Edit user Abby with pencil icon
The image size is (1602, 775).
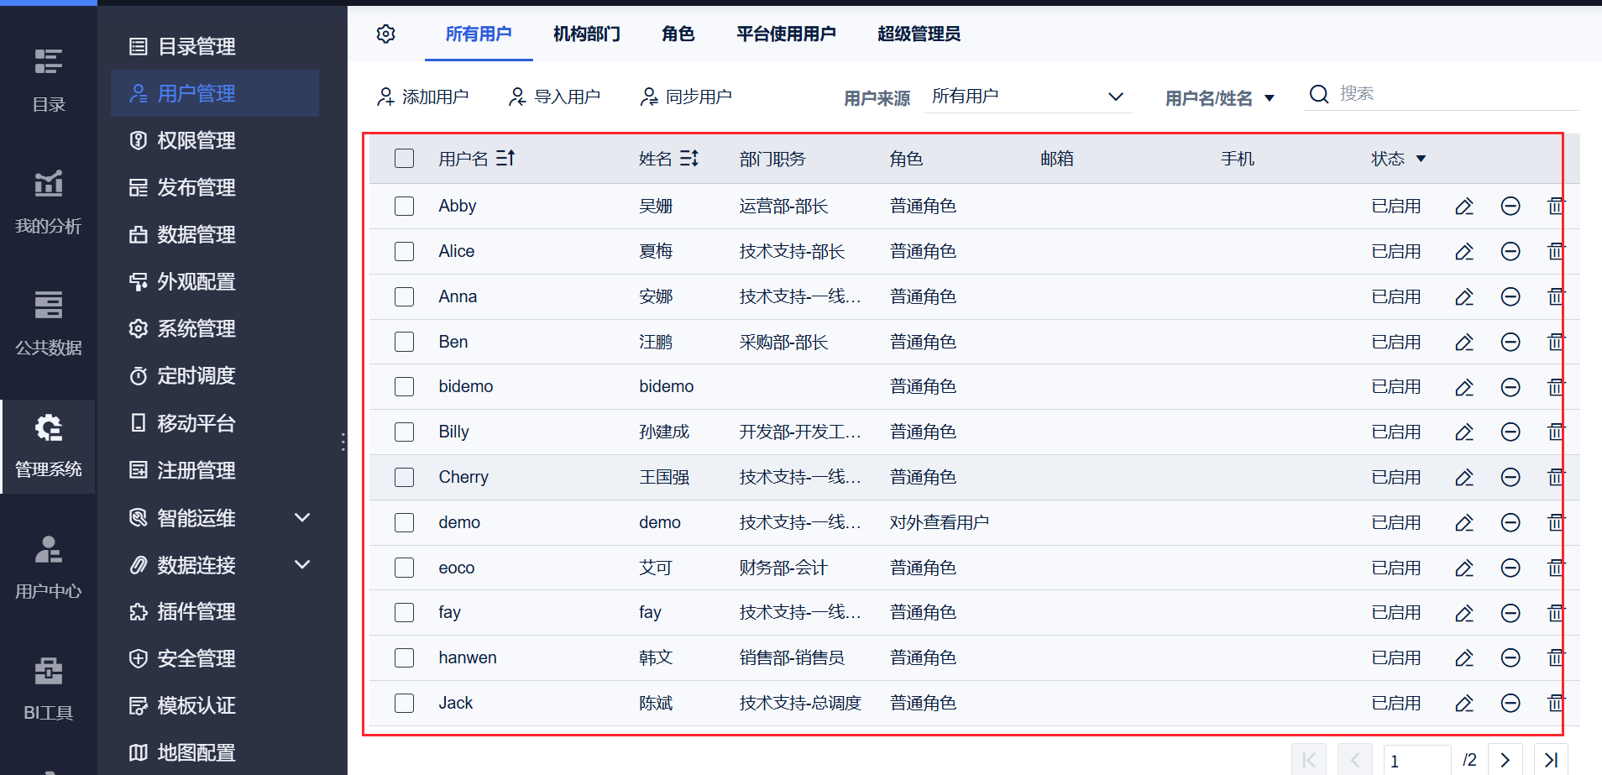pos(1464,206)
